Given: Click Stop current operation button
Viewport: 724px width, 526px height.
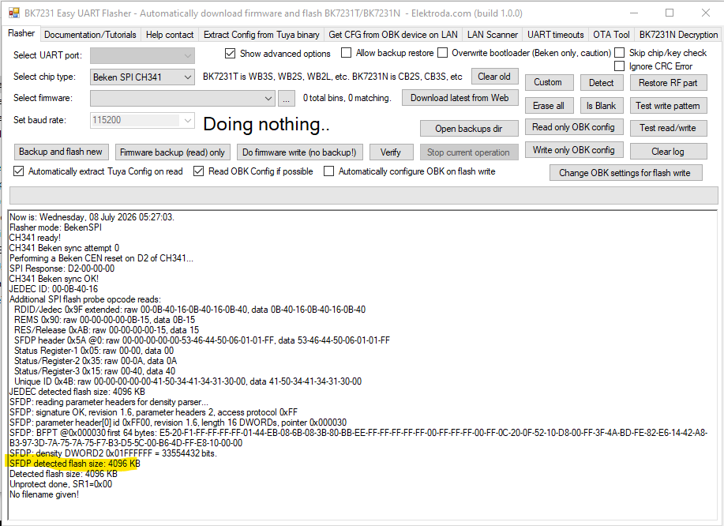Looking at the screenshot, I should click(x=469, y=152).
